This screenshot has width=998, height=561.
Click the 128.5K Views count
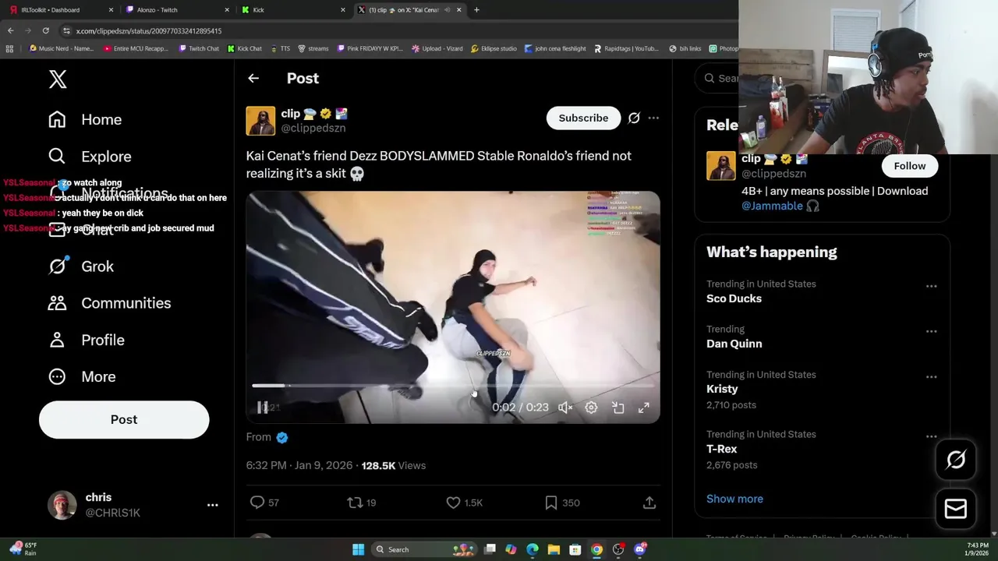pos(394,465)
